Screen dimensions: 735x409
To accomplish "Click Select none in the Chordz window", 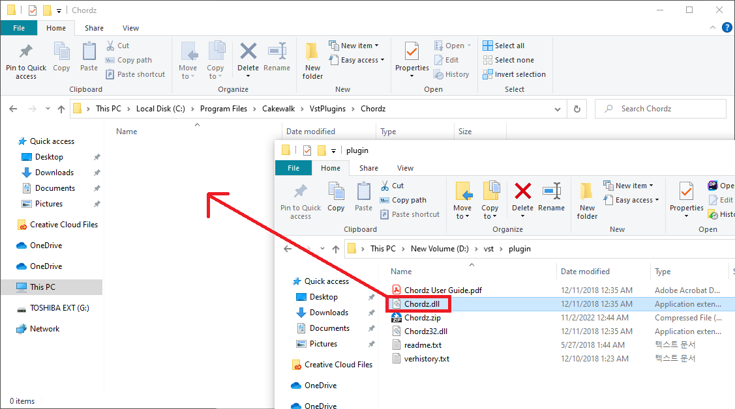I will tap(508, 60).
